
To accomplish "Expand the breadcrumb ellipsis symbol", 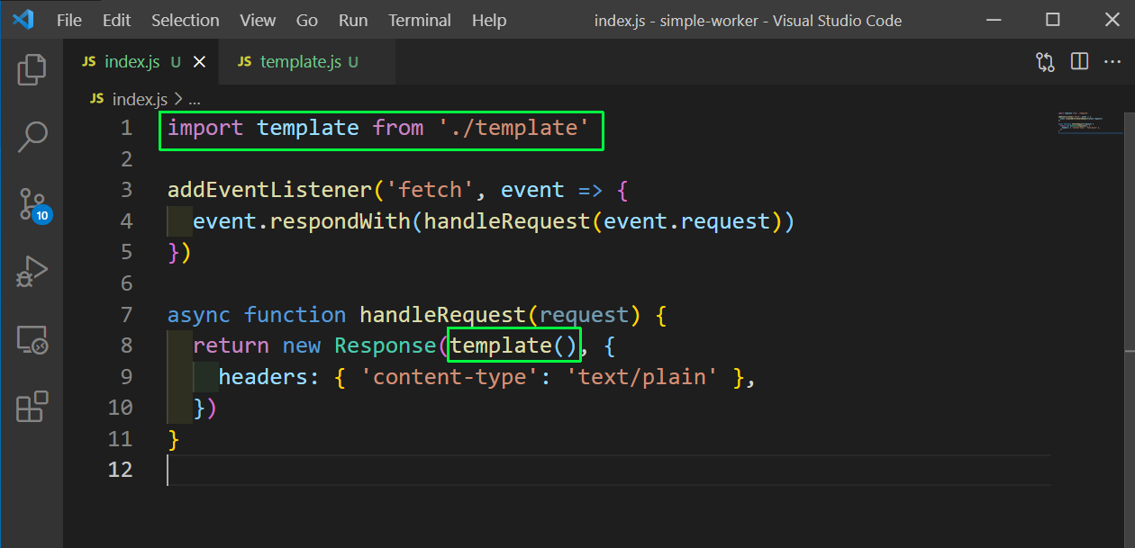I will (194, 100).
